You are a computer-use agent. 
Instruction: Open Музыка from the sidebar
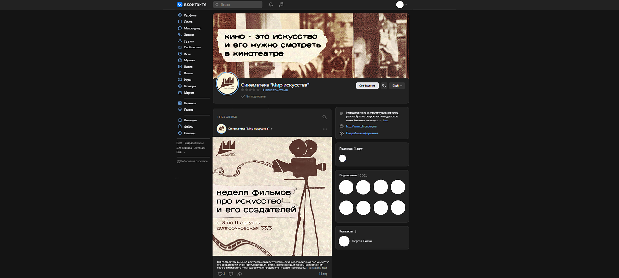(186, 60)
